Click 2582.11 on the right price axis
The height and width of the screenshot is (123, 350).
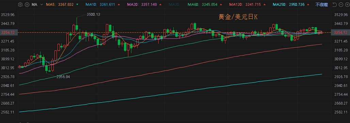point(341,112)
